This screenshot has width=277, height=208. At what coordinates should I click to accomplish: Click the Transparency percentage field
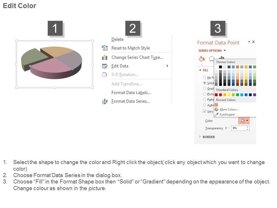pyautogui.click(x=239, y=128)
